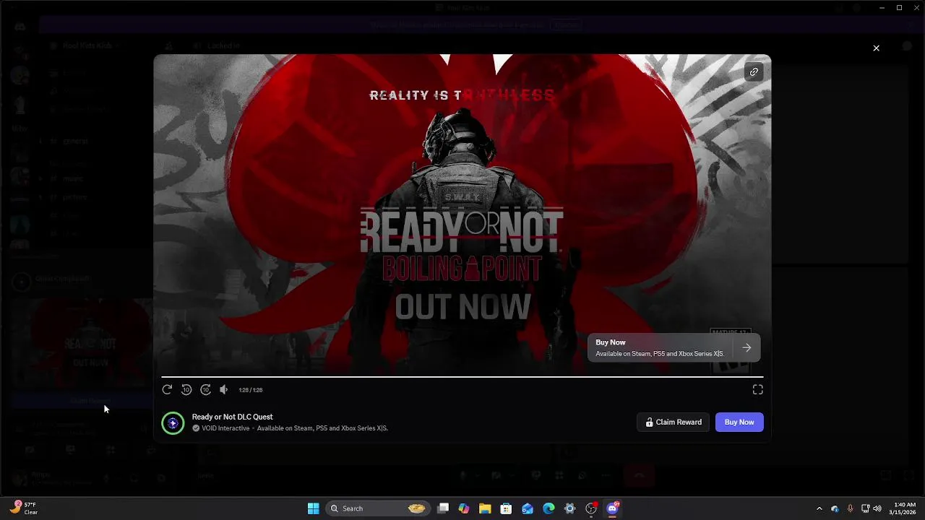
Task: Click the taskbar Search box
Action: (x=377, y=508)
